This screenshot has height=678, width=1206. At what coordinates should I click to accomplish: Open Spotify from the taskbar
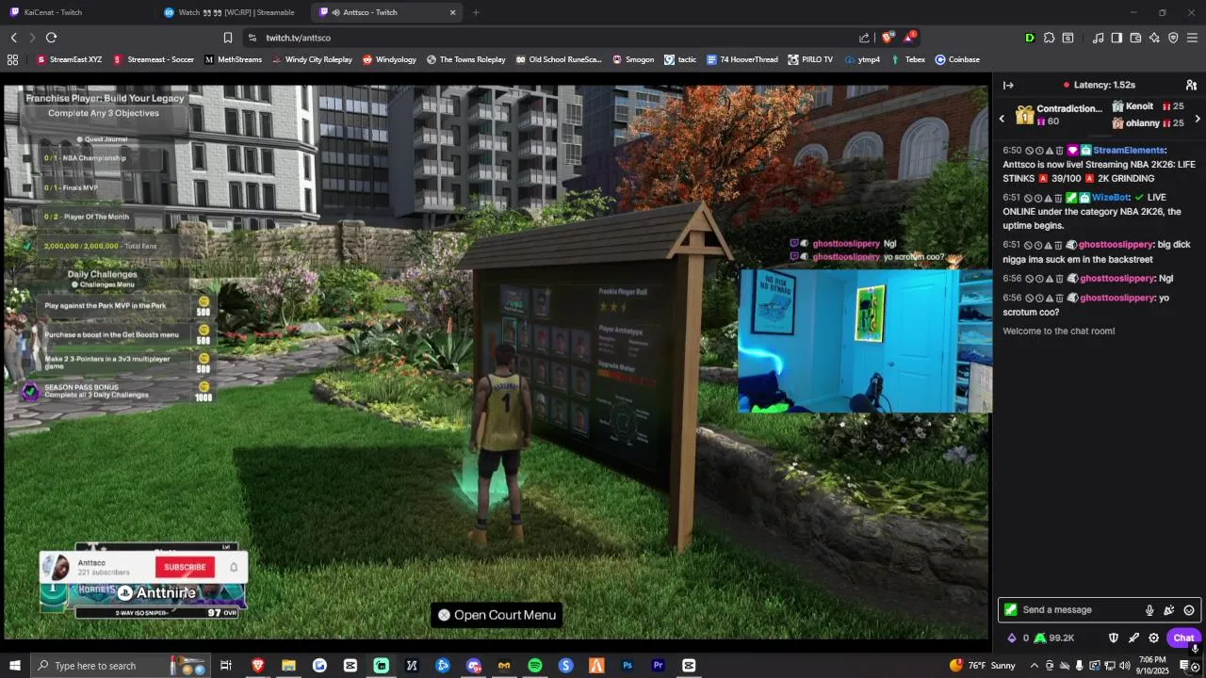(535, 666)
